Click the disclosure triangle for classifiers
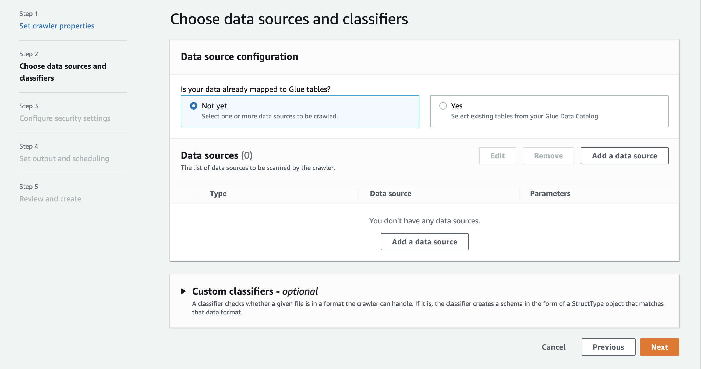Screen dimensions: 701x369 (184, 291)
